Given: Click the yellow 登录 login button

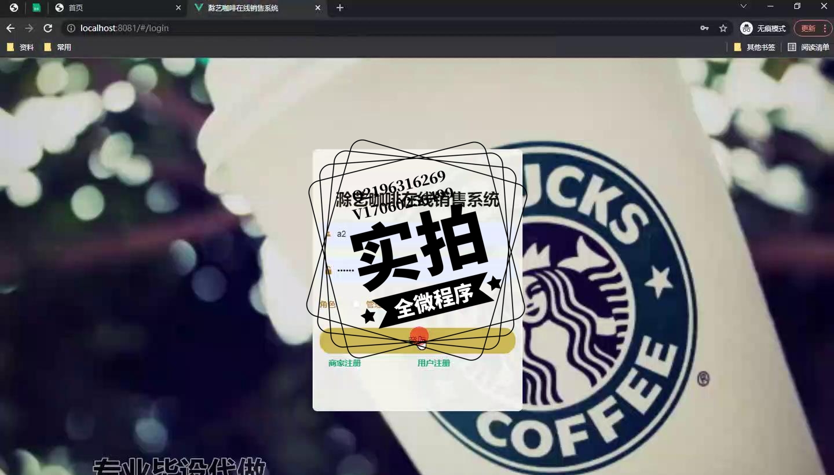Looking at the screenshot, I should (417, 340).
